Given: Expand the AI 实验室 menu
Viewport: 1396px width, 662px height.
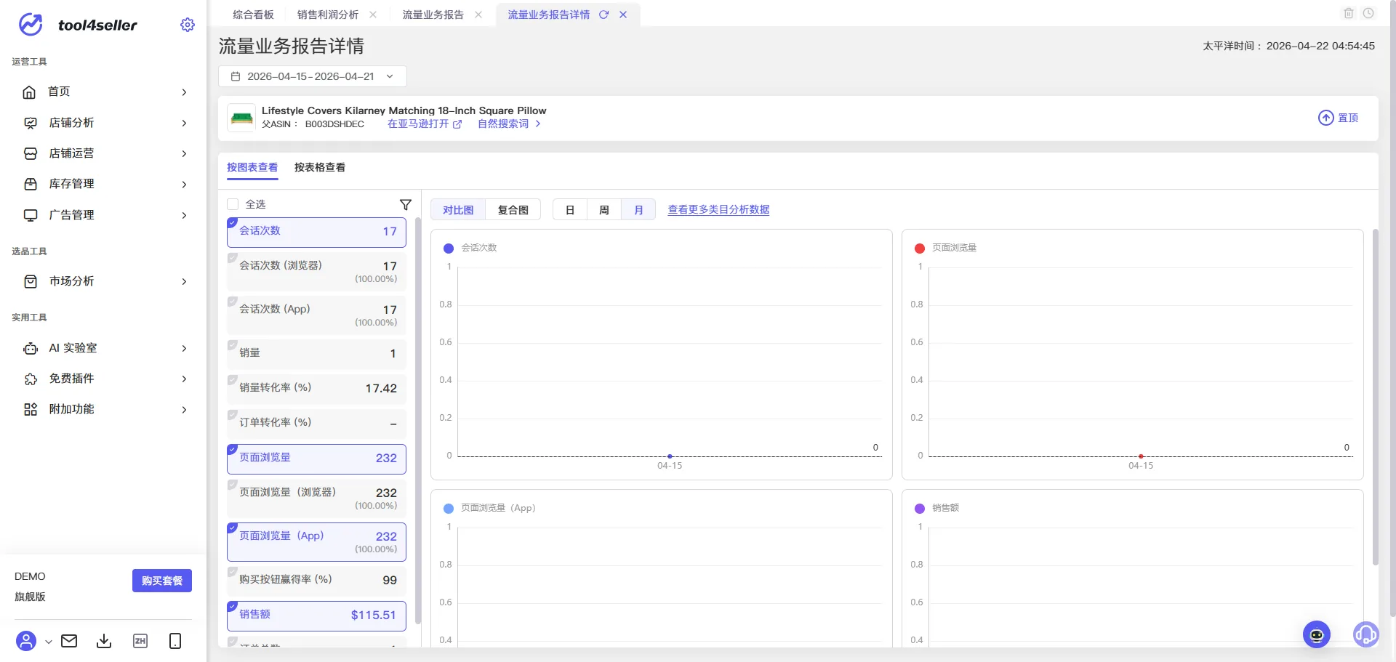Looking at the screenshot, I should point(184,348).
